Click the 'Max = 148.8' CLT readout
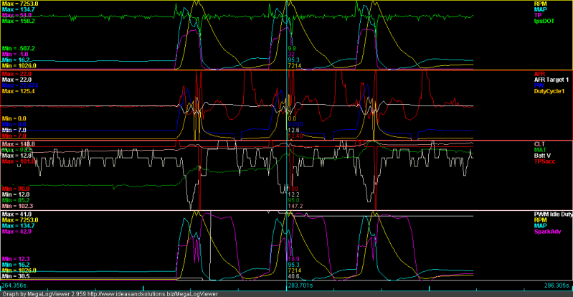 [17, 144]
